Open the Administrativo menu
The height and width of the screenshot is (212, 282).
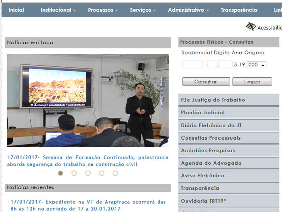pos(189,10)
